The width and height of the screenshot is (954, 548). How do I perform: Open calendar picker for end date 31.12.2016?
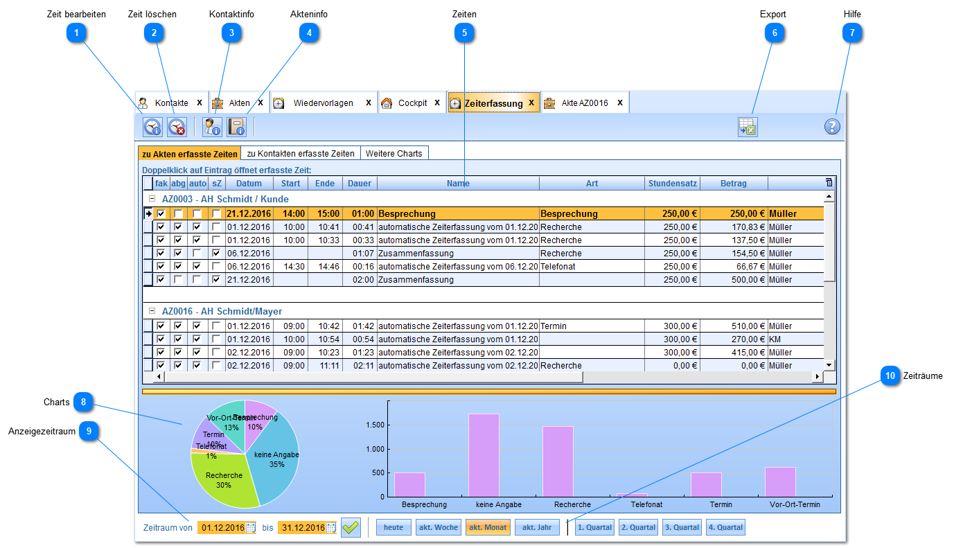click(x=331, y=528)
